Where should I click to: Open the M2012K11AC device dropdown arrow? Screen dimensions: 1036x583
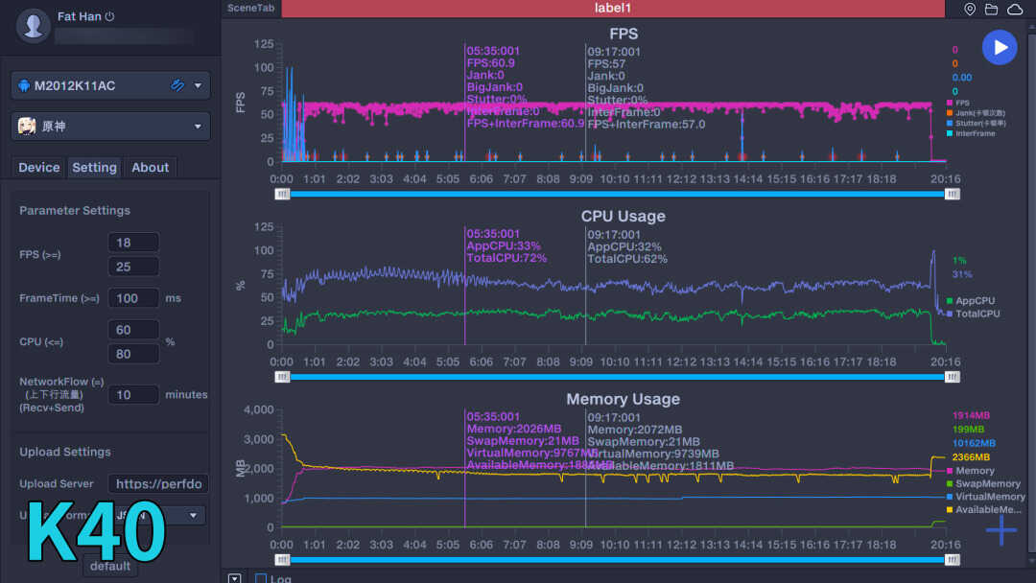pyautogui.click(x=198, y=86)
